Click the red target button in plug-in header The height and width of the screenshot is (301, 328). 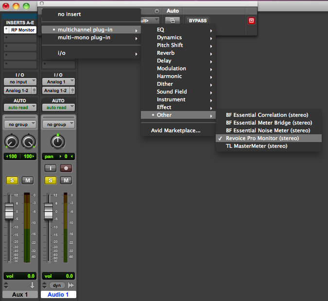coord(251,20)
